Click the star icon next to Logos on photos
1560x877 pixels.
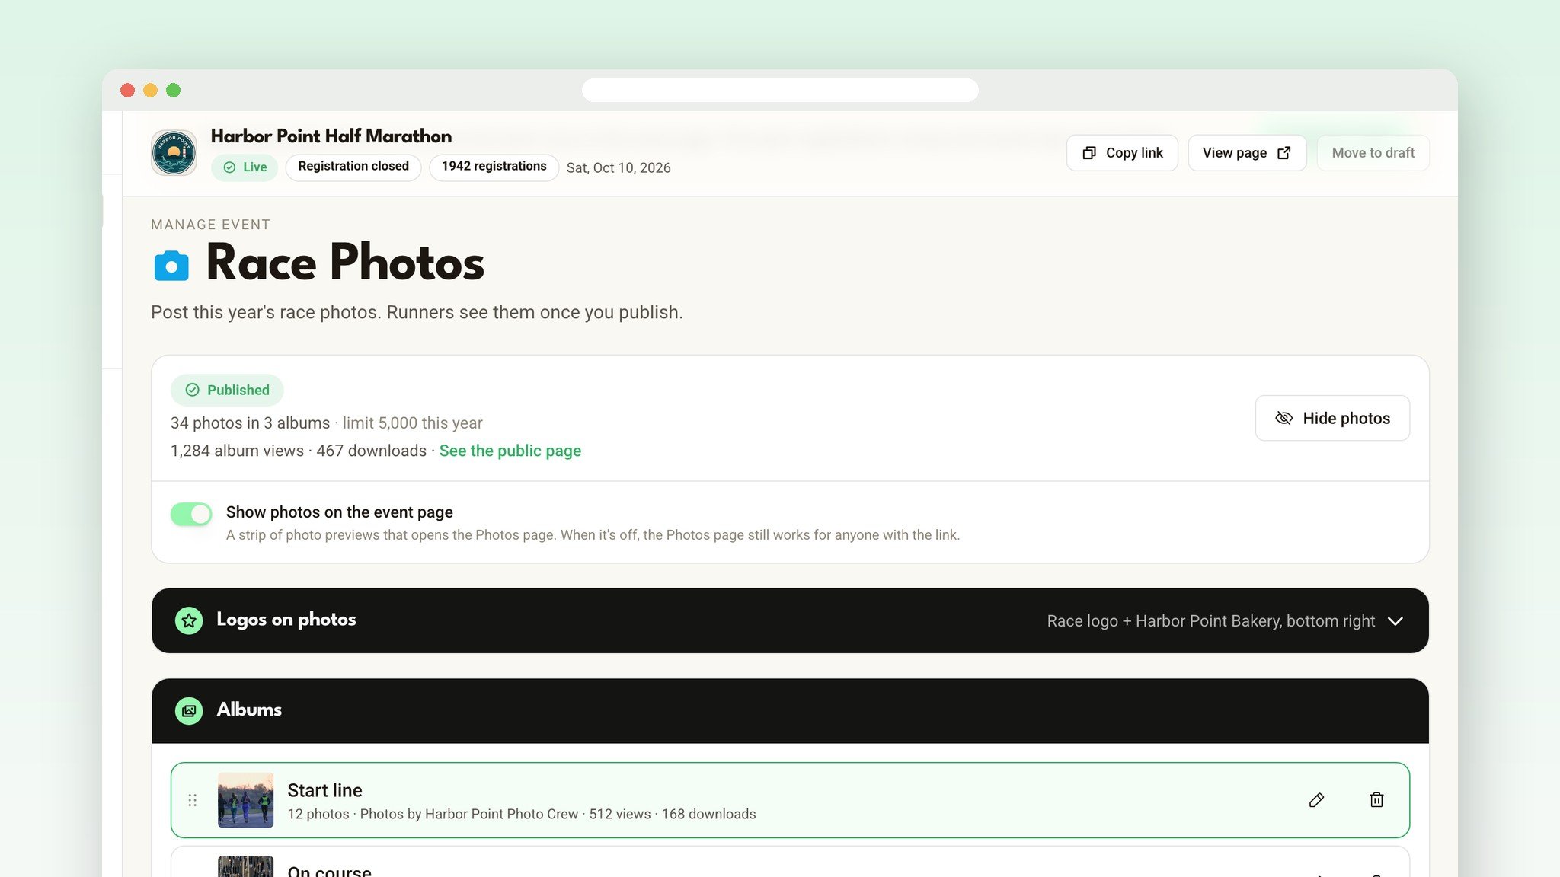point(189,620)
